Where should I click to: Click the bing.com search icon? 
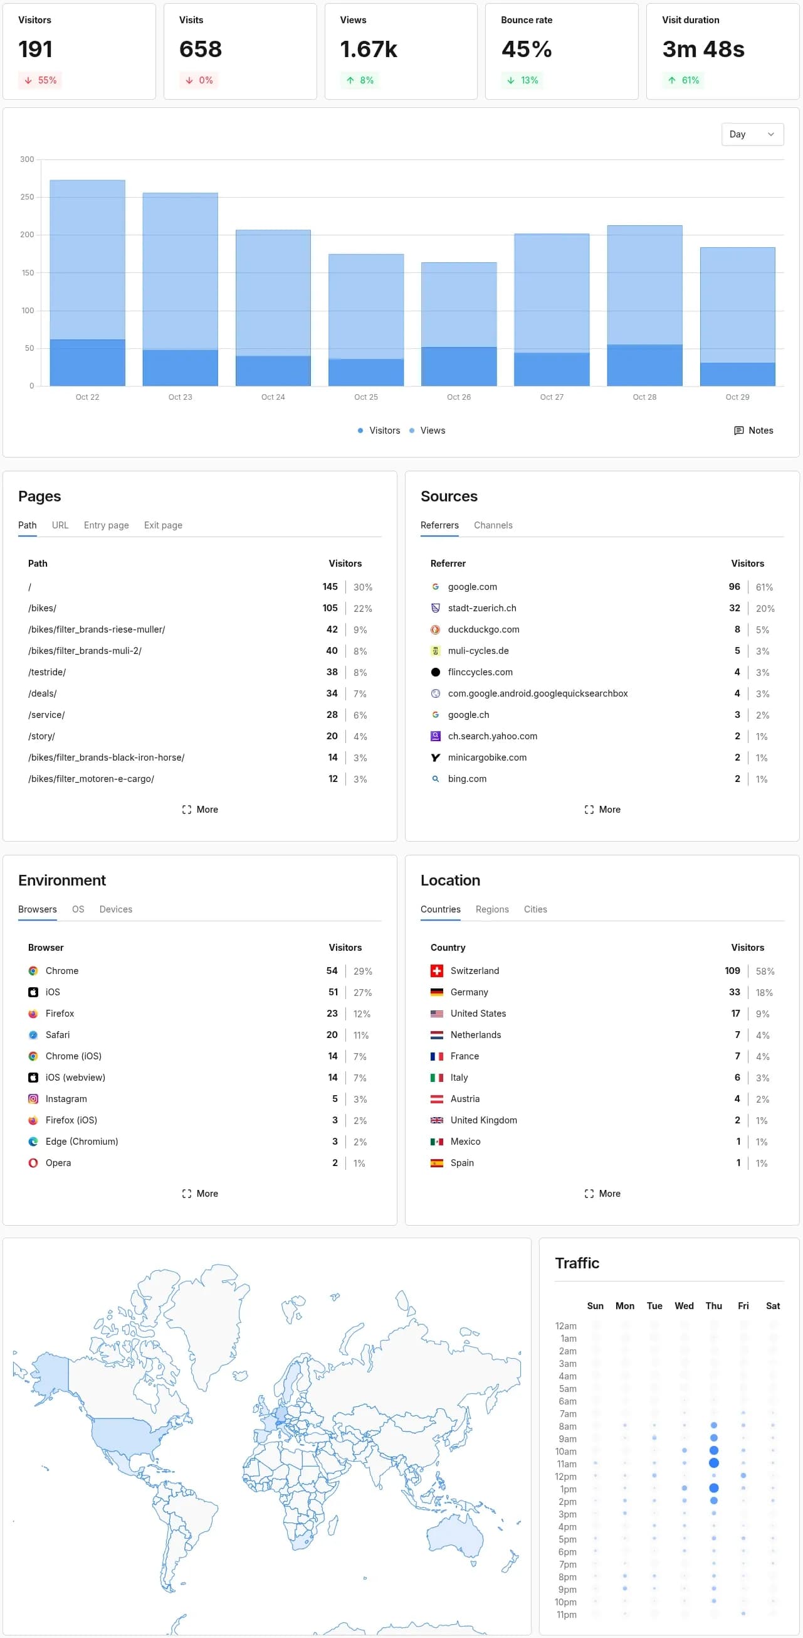tap(435, 778)
